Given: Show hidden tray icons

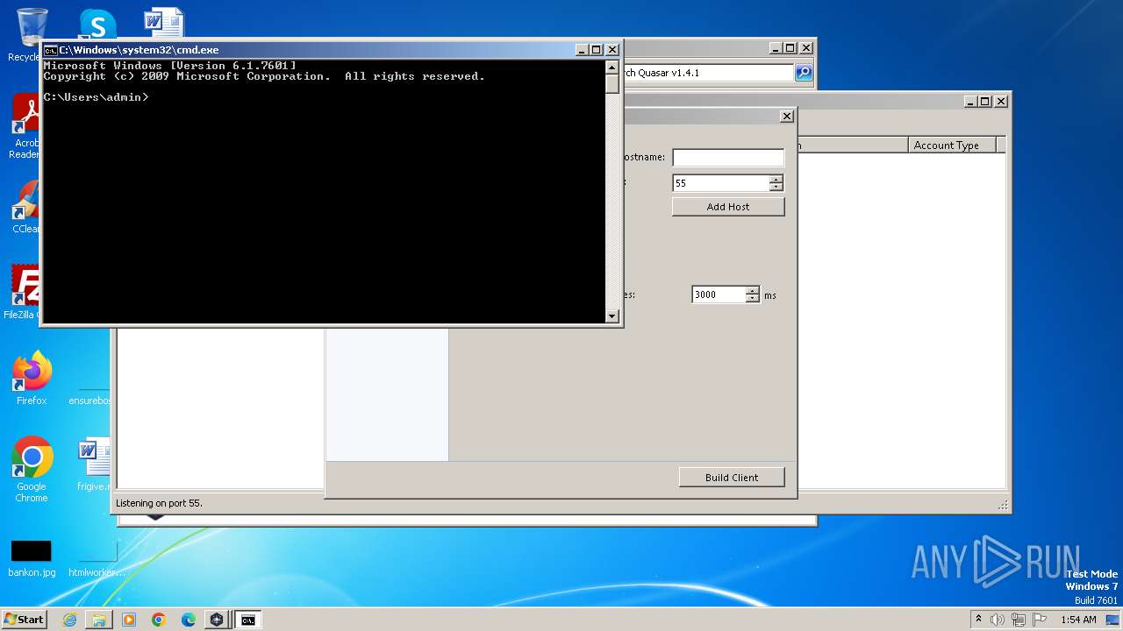Looking at the screenshot, I should point(979,620).
